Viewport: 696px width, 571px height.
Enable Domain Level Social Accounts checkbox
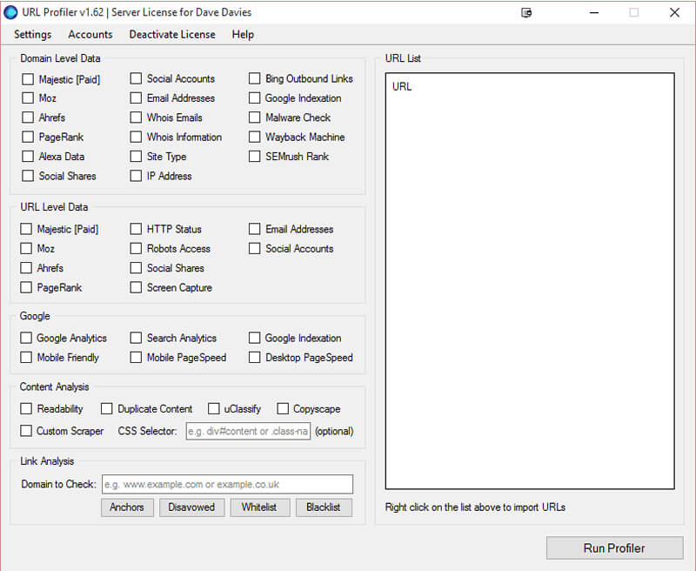(x=136, y=78)
